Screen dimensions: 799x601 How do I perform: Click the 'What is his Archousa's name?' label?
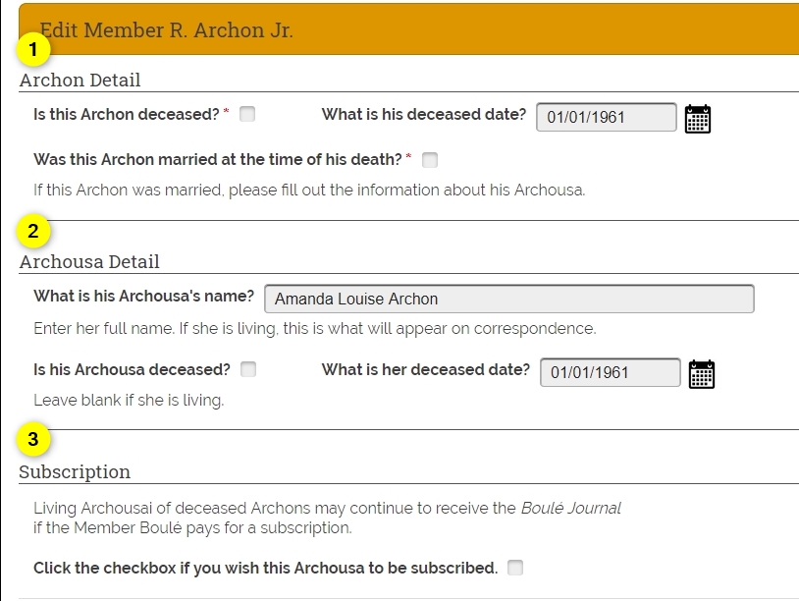coord(143,297)
